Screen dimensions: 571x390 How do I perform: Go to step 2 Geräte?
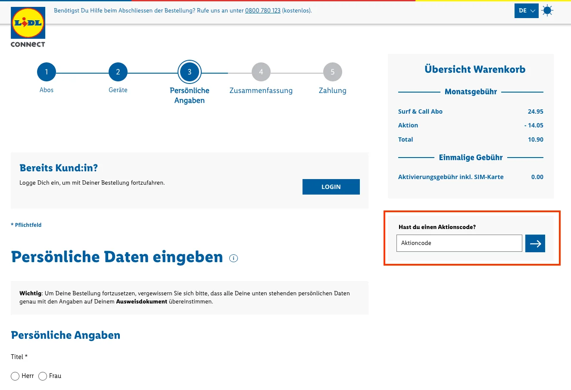point(118,72)
